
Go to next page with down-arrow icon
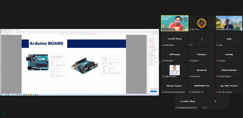pyautogui.click(x=63, y=34)
